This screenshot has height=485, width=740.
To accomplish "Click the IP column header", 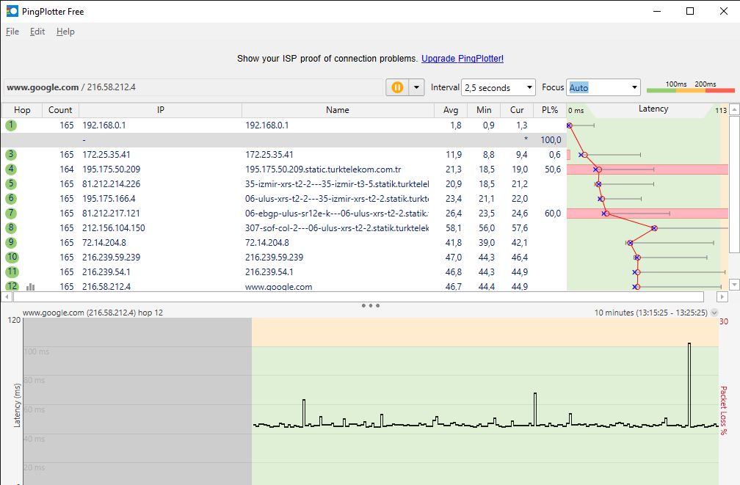I will pyautogui.click(x=161, y=110).
